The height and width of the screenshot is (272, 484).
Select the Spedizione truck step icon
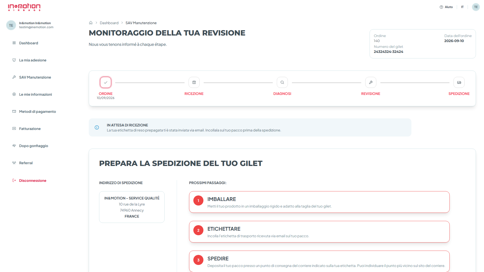click(459, 82)
